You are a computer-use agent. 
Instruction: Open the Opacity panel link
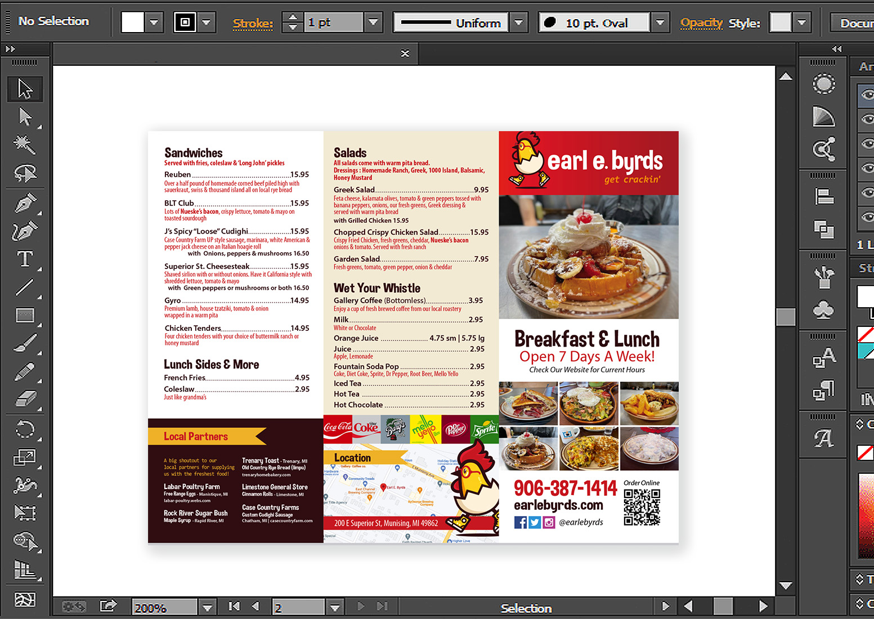click(701, 23)
